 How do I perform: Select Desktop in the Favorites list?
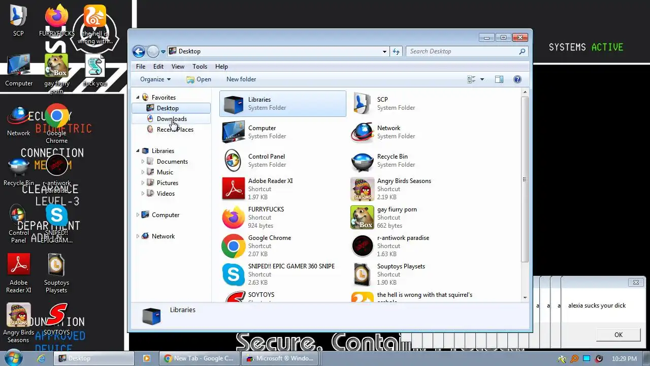[x=171, y=108]
